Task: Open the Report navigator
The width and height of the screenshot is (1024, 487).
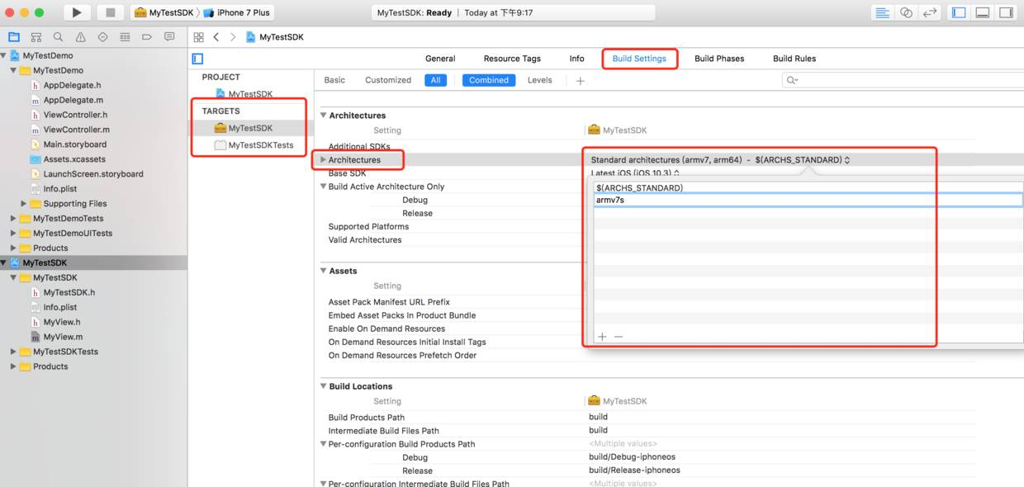Action: pyautogui.click(x=169, y=37)
